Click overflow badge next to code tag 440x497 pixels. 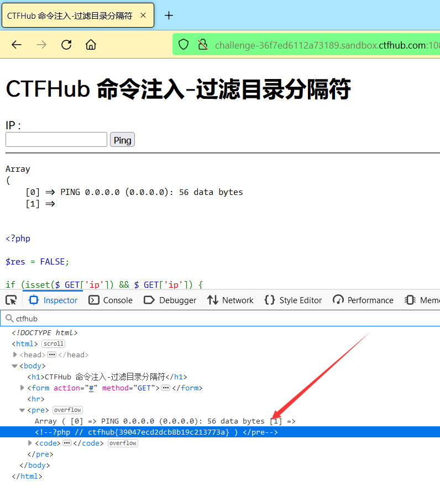(123, 443)
